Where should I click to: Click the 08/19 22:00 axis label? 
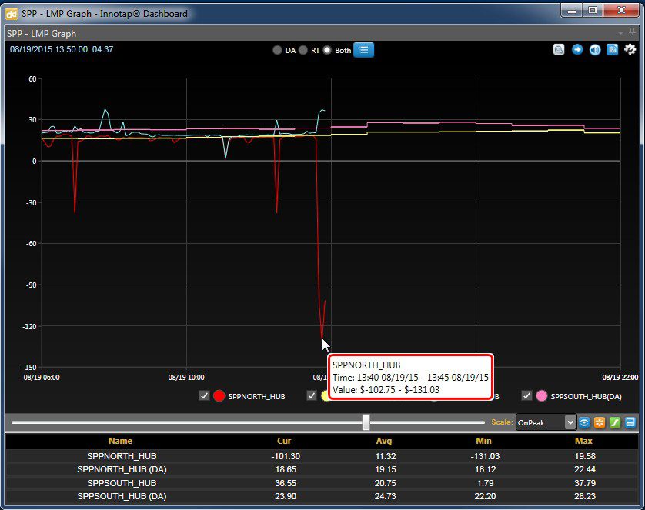point(620,377)
